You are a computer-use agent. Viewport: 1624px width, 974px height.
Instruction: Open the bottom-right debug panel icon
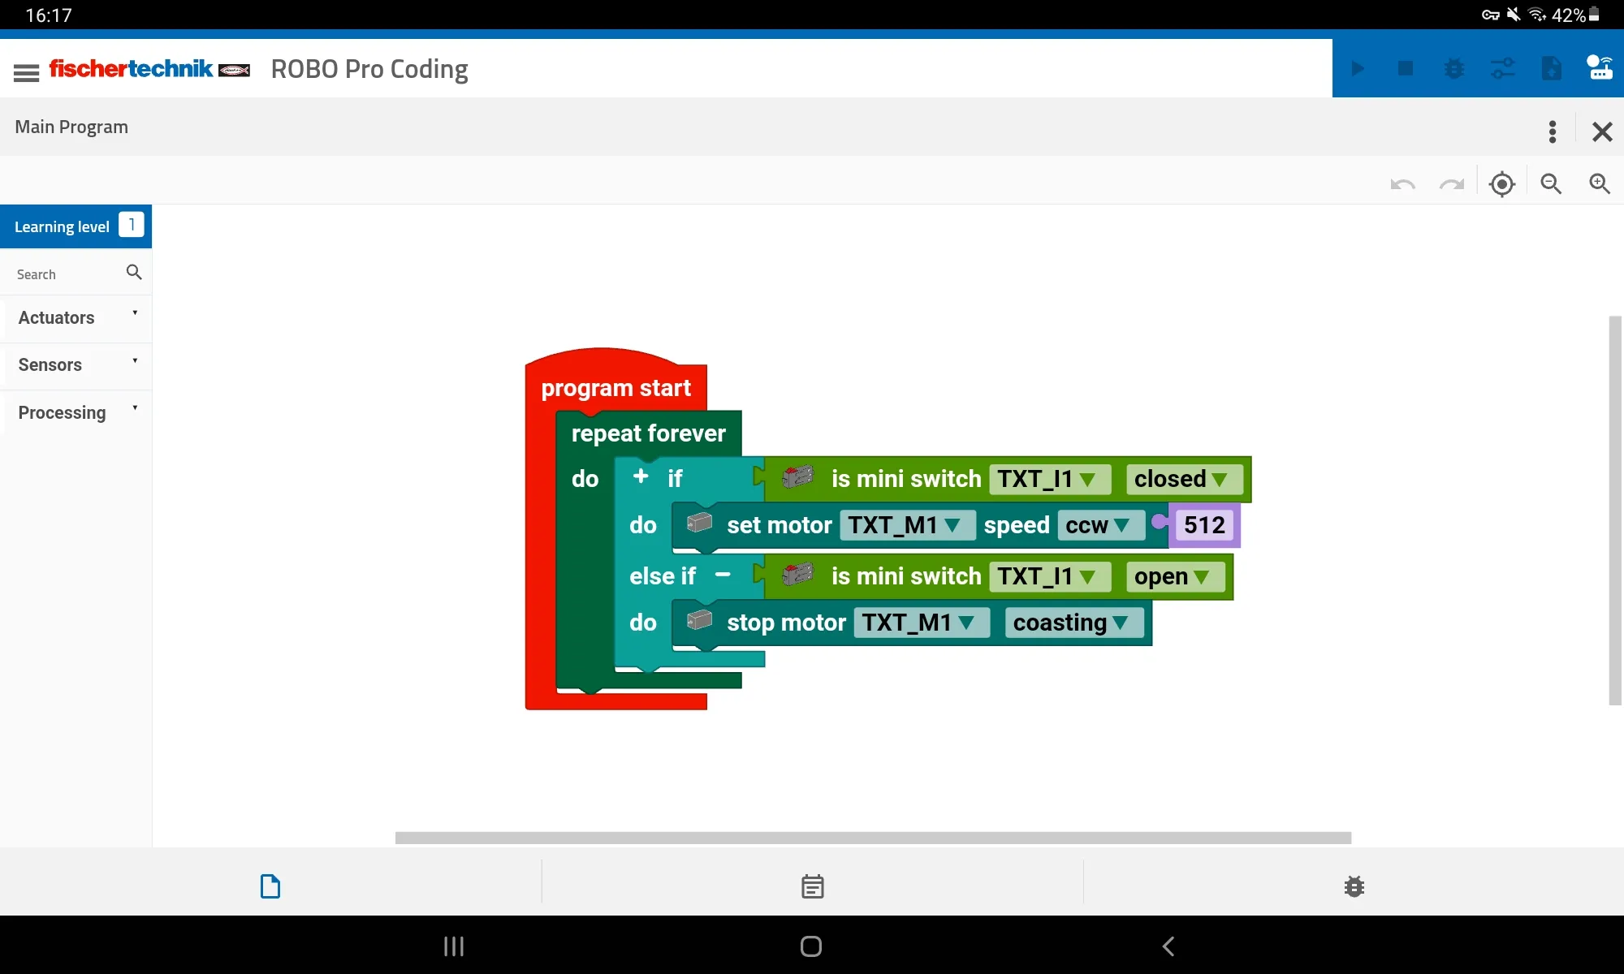pos(1353,886)
